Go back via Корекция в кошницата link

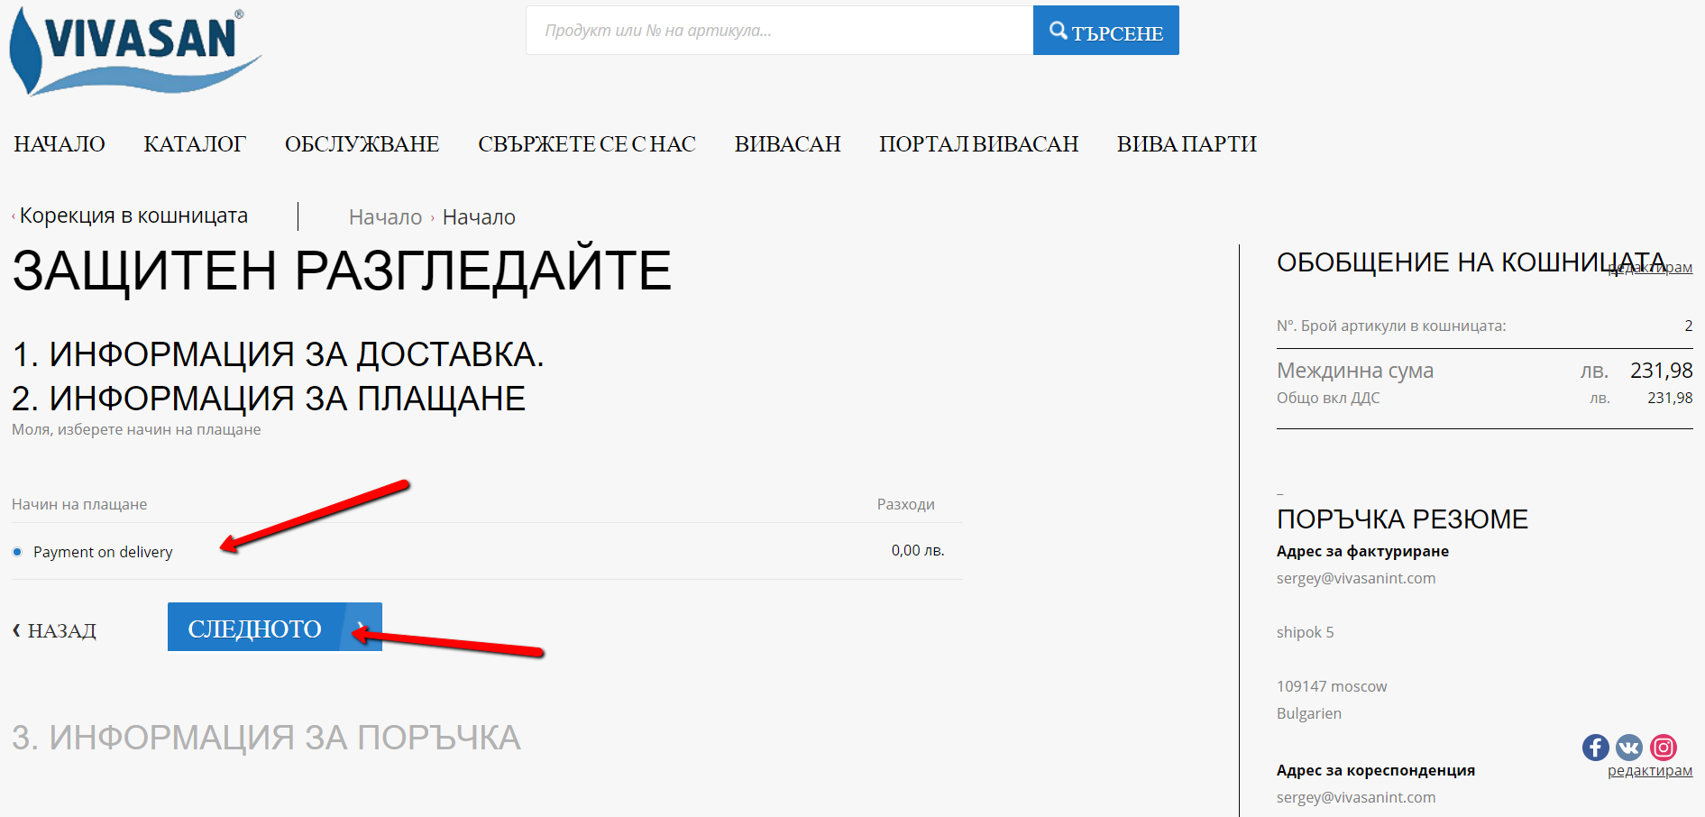(132, 216)
